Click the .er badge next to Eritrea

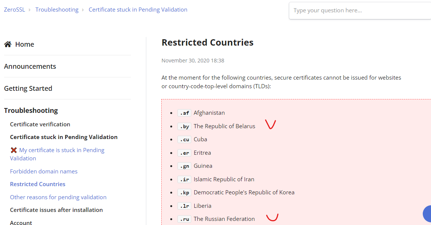tap(184, 152)
